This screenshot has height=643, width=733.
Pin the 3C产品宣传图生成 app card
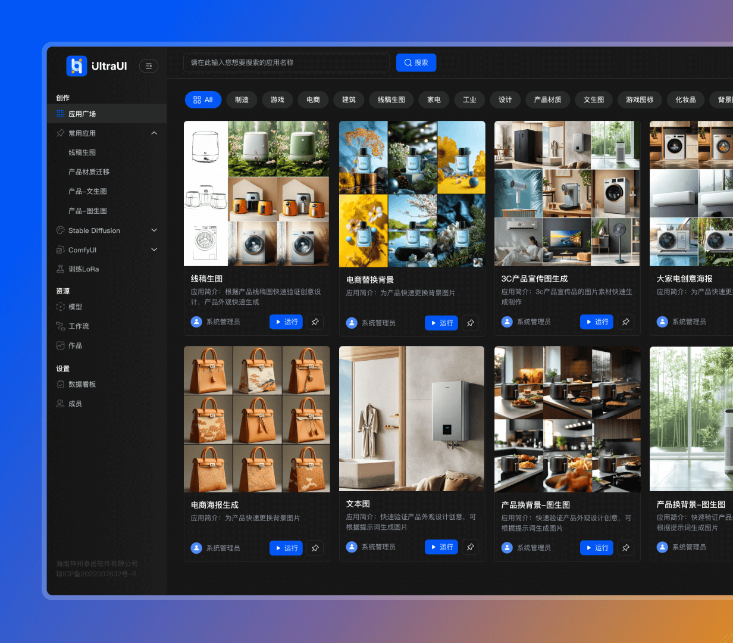(626, 322)
